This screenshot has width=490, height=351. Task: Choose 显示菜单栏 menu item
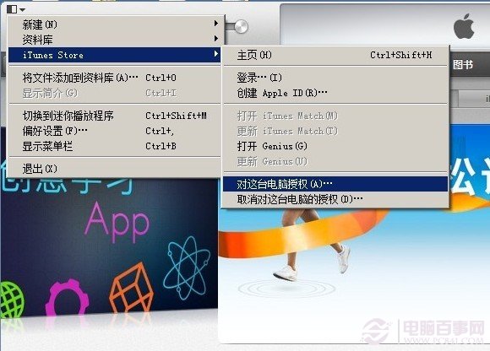pos(114,146)
